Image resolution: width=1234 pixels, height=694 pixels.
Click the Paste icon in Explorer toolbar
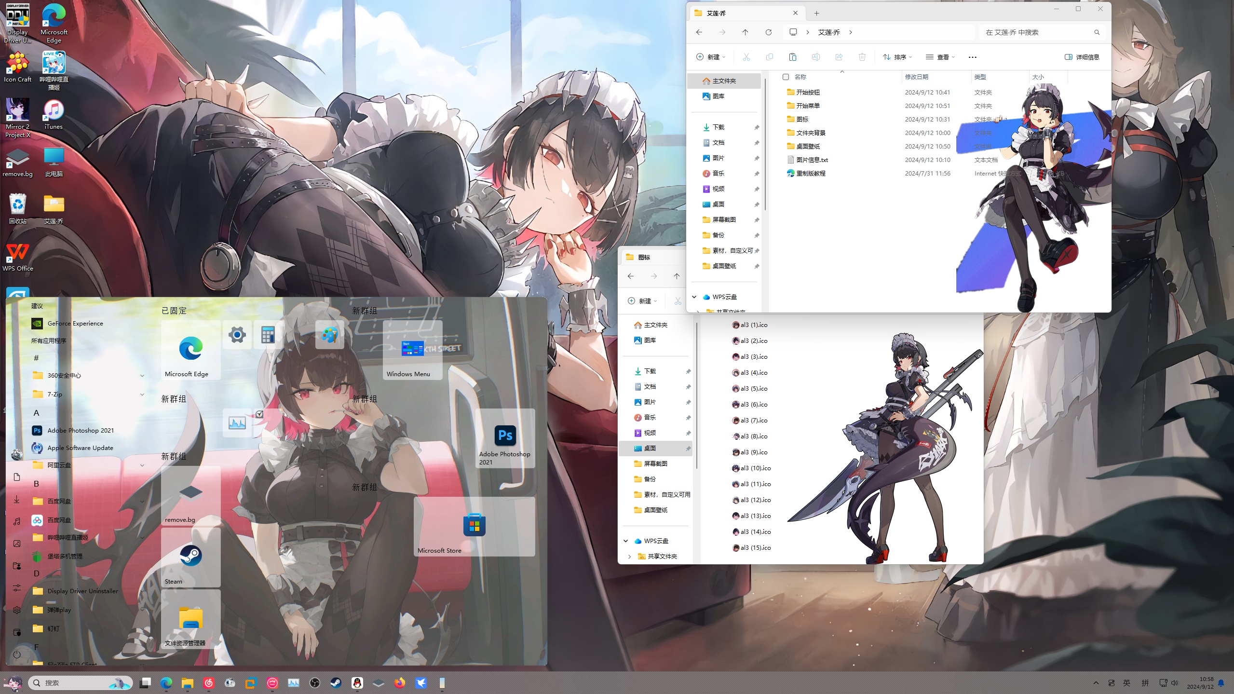[792, 57]
